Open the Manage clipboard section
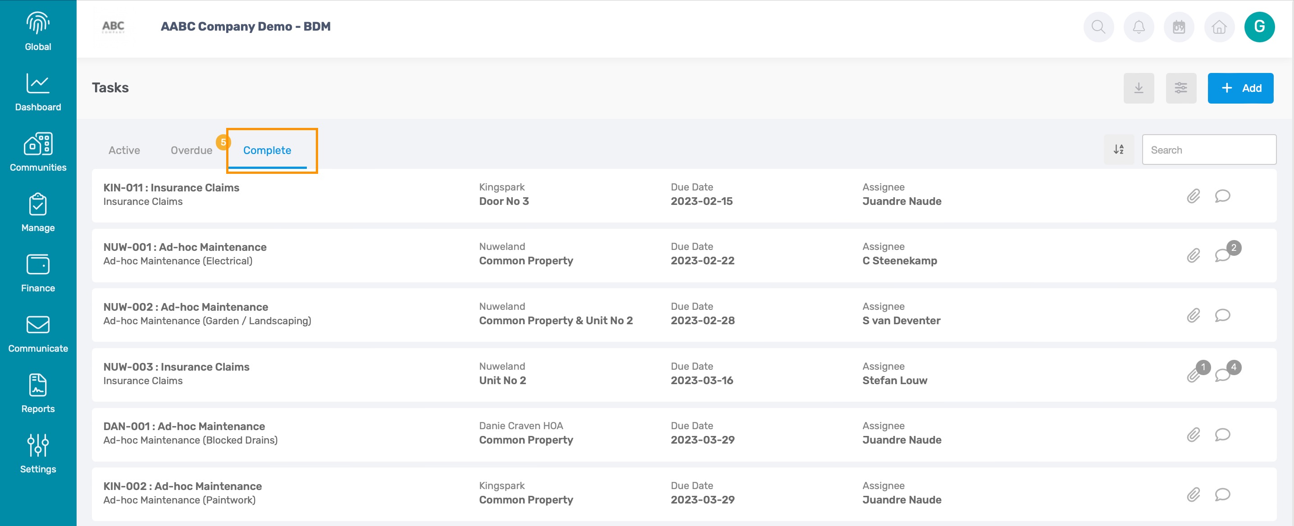1294x526 pixels. (38, 212)
